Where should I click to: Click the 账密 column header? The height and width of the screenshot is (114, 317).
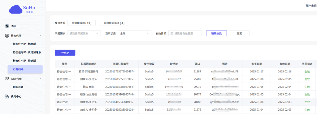pos(225,64)
